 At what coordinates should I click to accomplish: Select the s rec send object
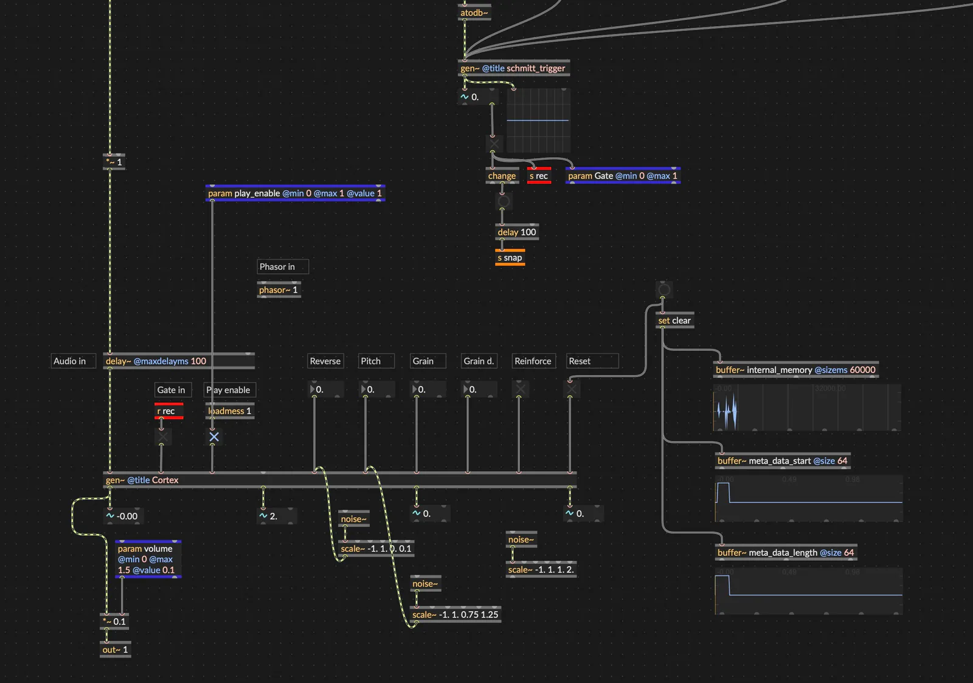point(539,176)
